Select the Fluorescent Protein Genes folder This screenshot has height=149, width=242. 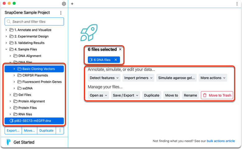(34, 82)
